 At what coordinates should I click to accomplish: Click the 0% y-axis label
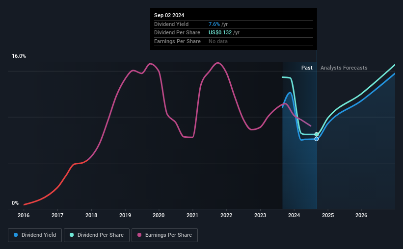point(15,203)
